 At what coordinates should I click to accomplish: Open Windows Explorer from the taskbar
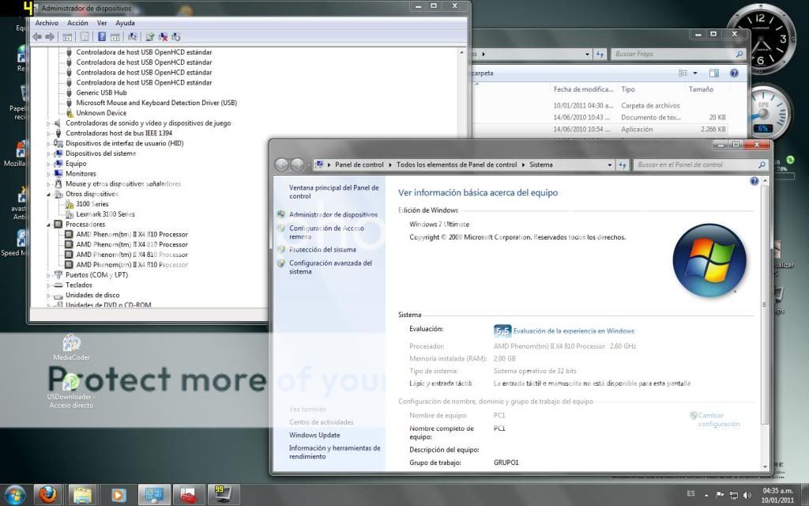pos(82,495)
